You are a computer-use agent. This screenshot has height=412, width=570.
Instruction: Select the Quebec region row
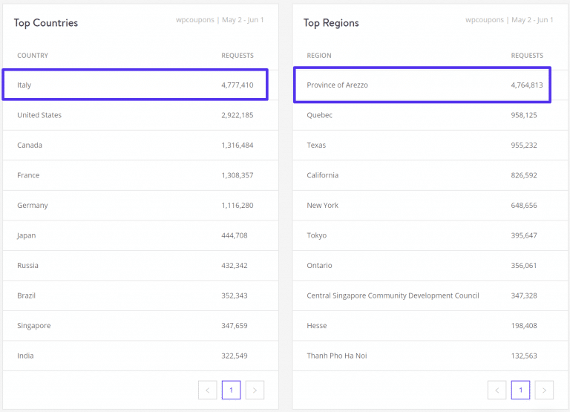425,115
